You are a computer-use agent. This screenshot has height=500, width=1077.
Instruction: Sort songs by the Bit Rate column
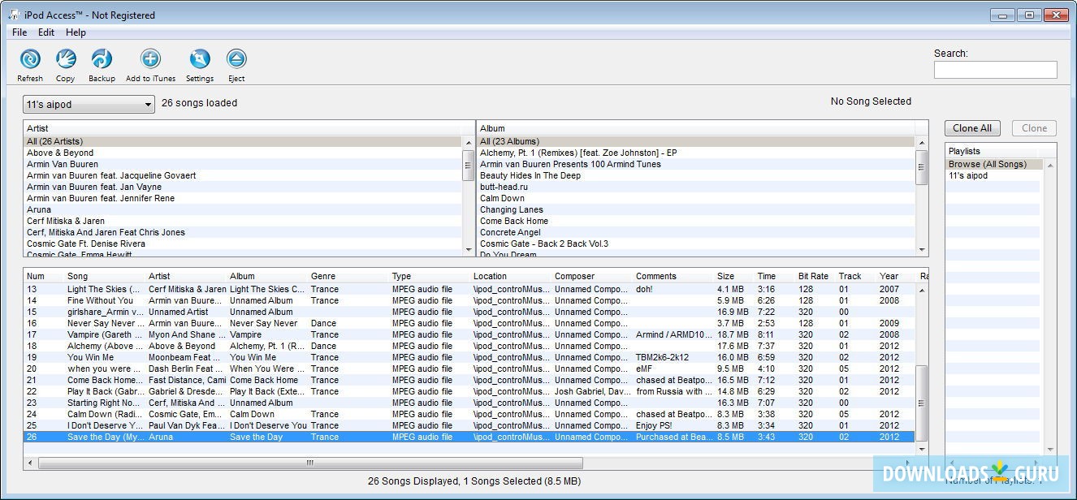(813, 276)
